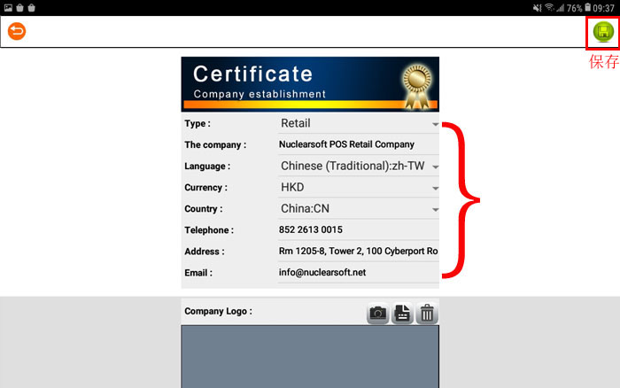Viewport: 620px width, 388px height.
Task: Tap the empty company logo preview area
Action: tap(310, 357)
